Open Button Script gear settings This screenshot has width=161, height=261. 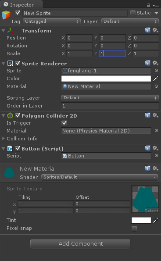155,148
